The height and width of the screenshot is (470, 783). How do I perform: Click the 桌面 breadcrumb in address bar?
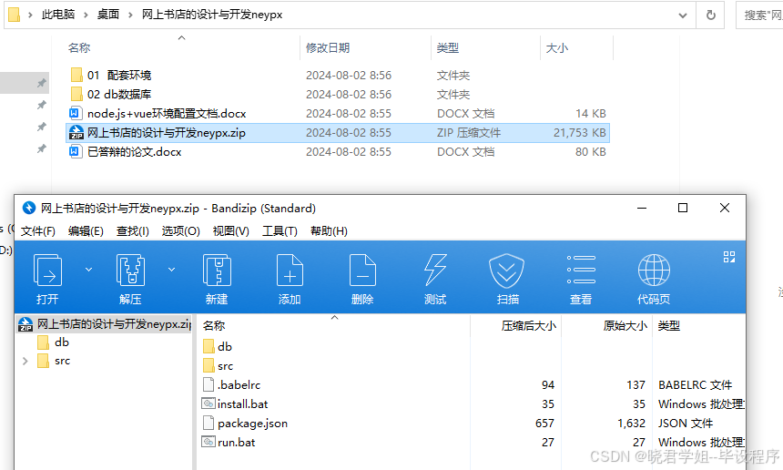click(108, 15)
